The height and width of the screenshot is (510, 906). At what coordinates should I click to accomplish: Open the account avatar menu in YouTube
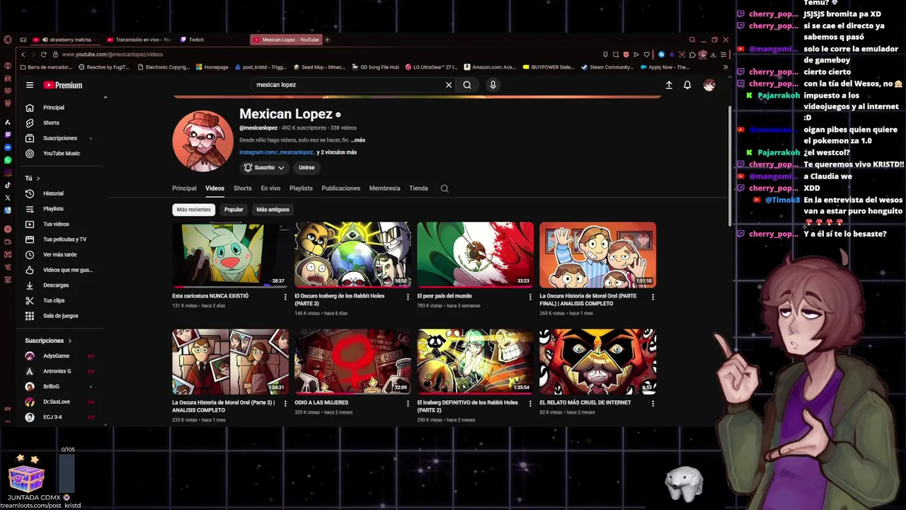click(x=709, y=85)
